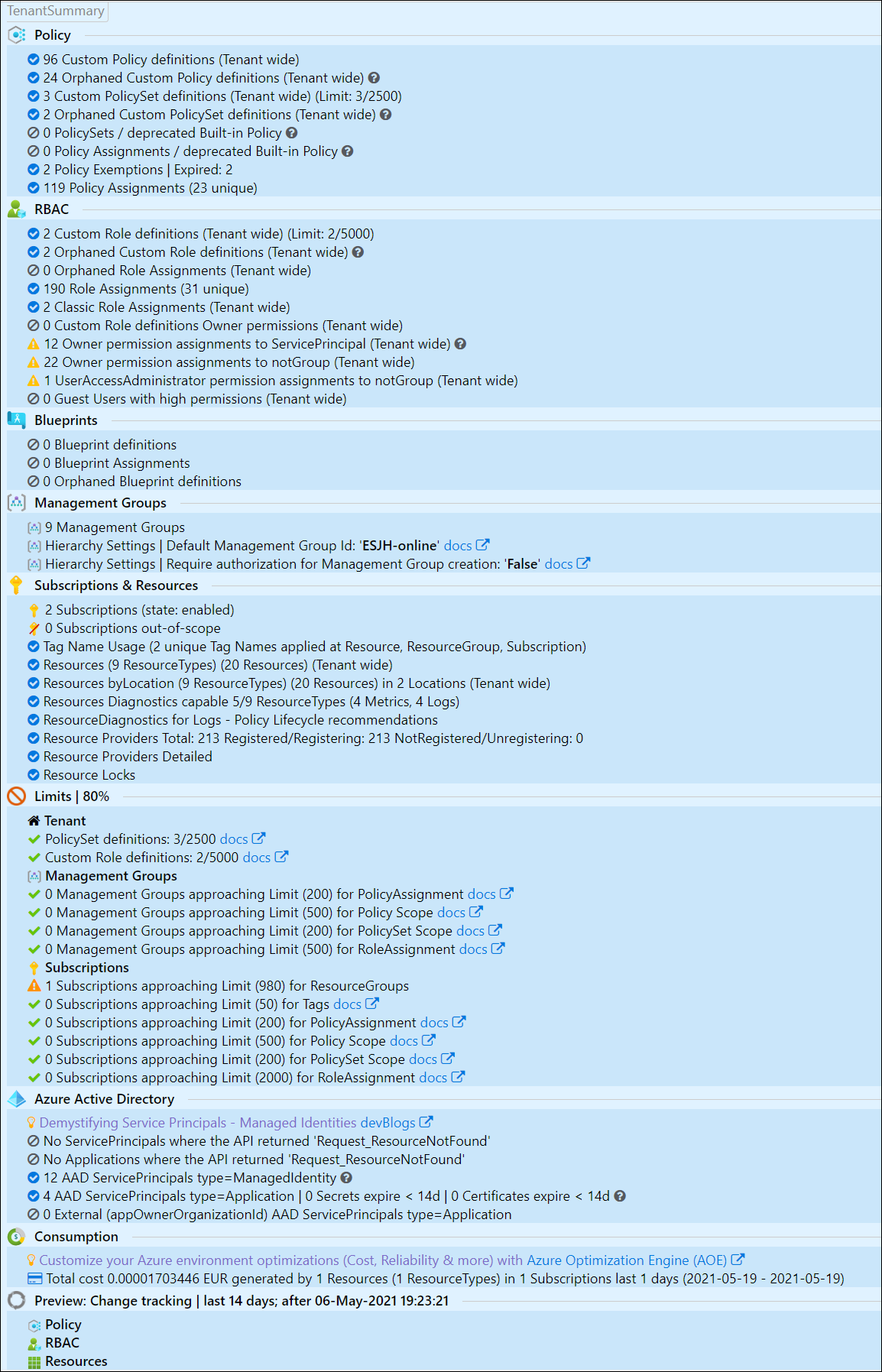
Task: Click the Tenant home icon under Limits
Action: point(34,821)
